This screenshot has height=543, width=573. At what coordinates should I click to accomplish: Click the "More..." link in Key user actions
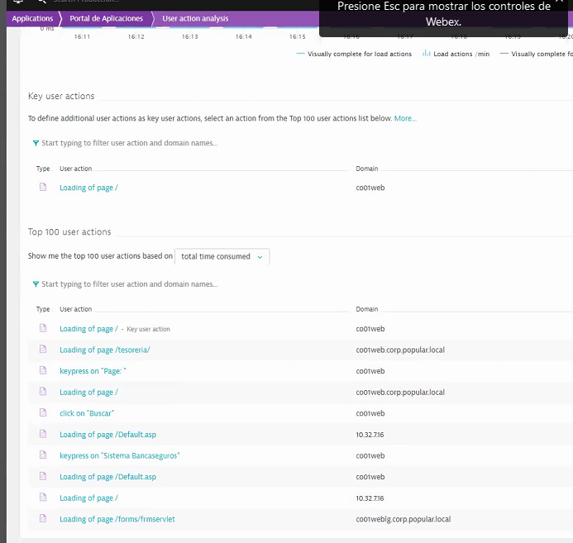click(x=405, y=119)
